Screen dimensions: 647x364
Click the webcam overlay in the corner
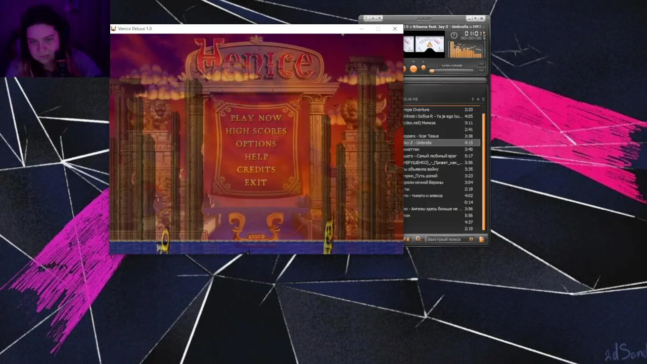(x=55, y=38)
